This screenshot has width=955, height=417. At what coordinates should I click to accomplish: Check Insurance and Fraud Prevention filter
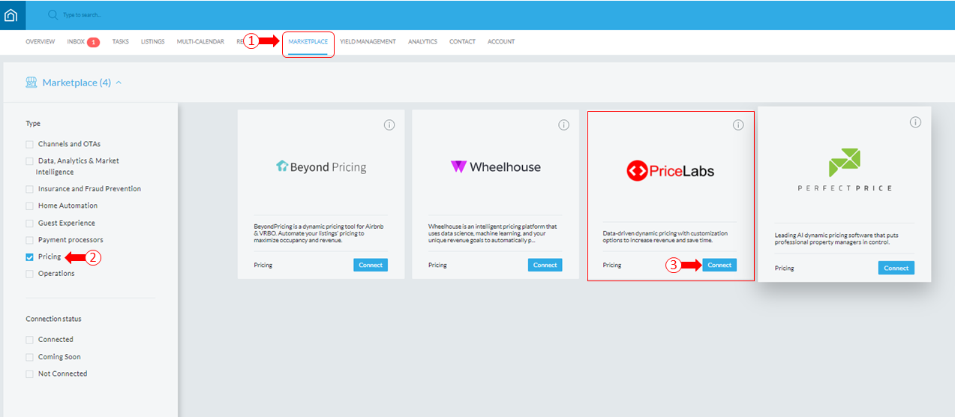pos(29,189)
